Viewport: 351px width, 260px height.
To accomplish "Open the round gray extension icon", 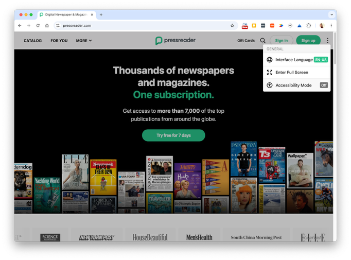I will pos(290,26).
